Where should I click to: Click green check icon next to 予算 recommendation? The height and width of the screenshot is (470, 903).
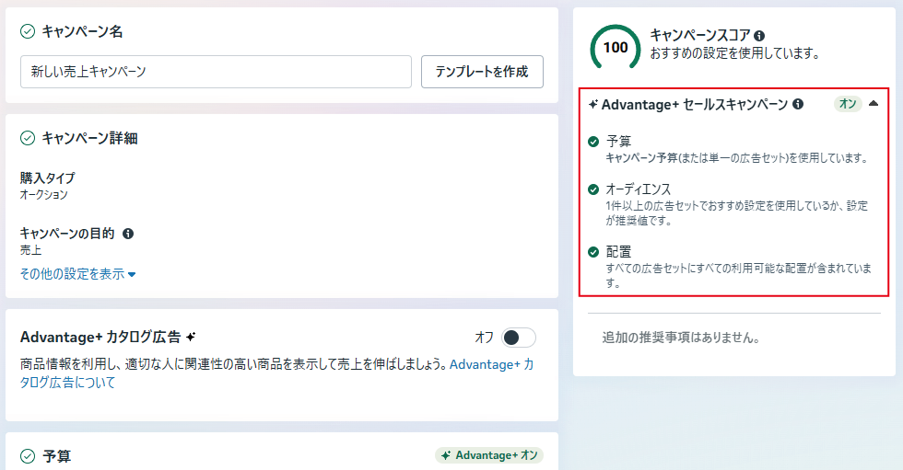pos(593,142)
